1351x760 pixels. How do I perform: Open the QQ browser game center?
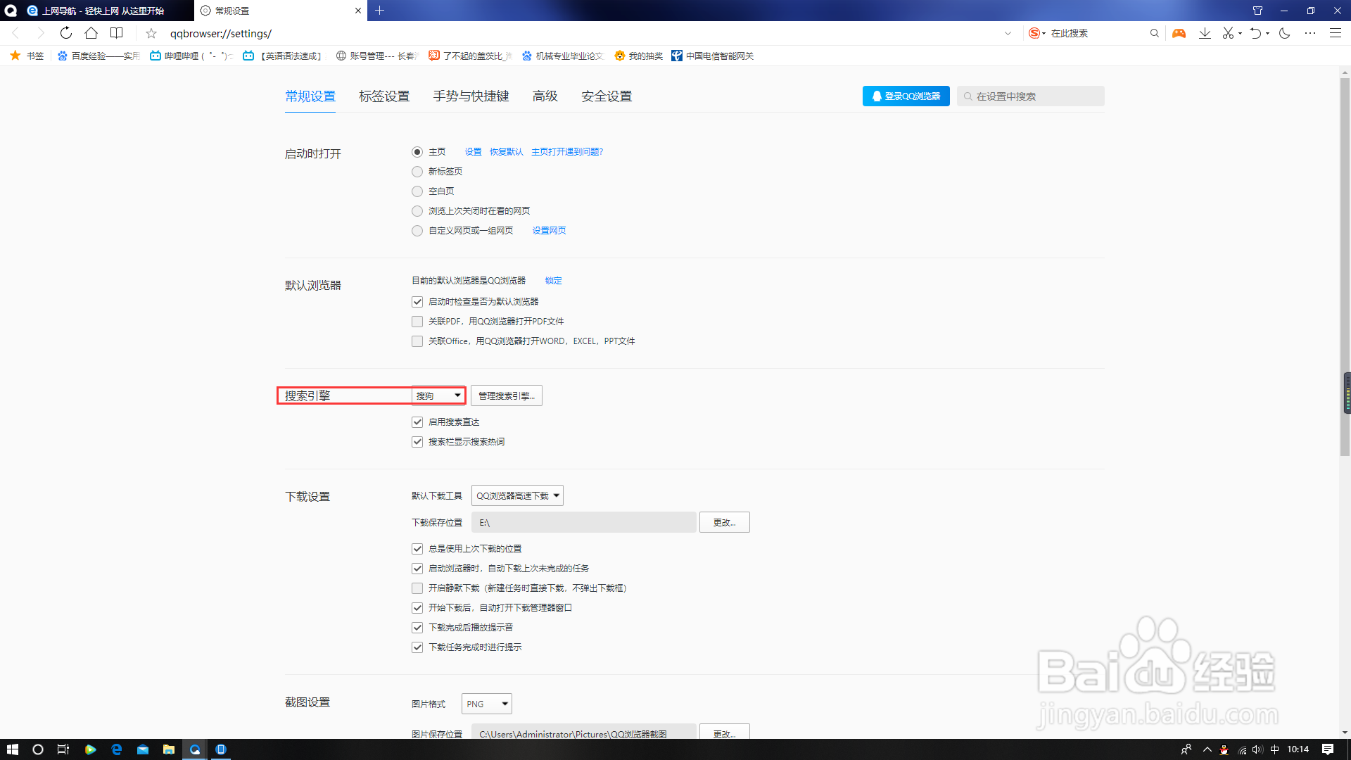tap(1179, 33)
